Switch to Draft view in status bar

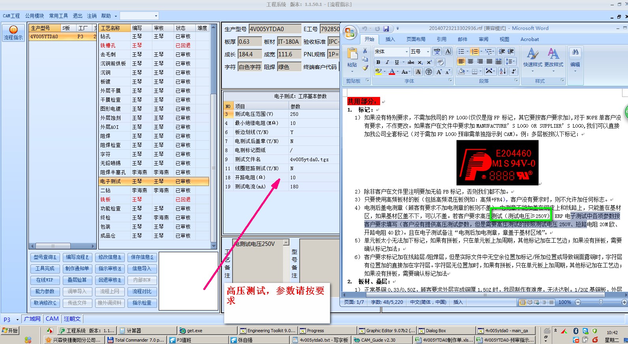[551, 302]
